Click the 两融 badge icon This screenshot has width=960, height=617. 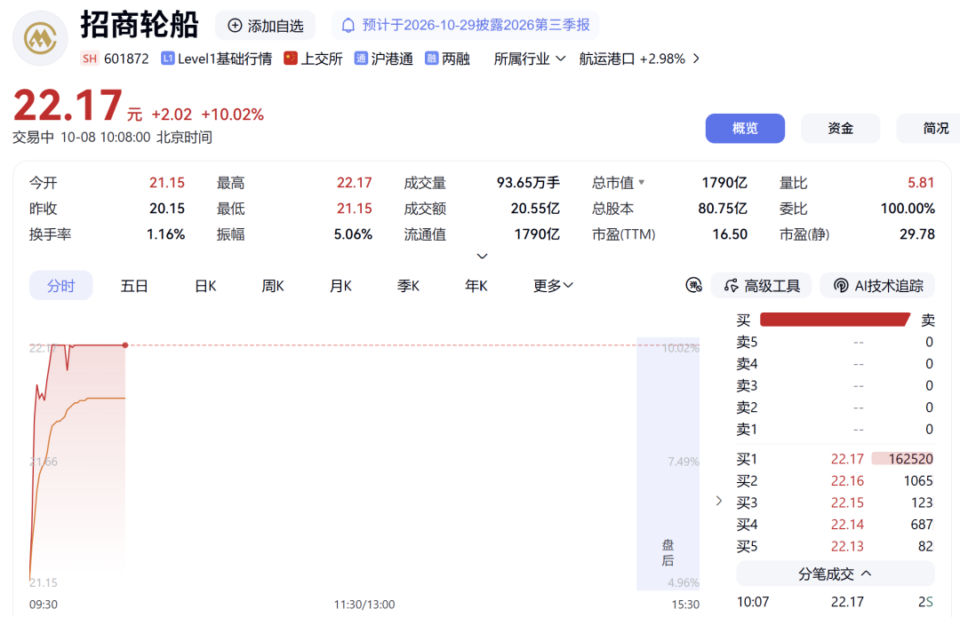pos(432,59)
